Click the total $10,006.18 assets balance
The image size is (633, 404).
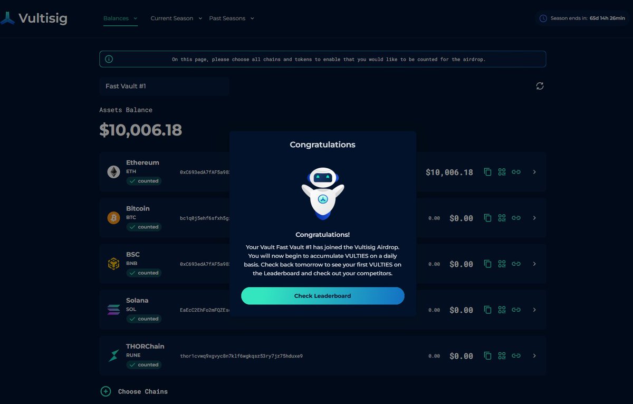pyautogui.click(x=141, y=130)
